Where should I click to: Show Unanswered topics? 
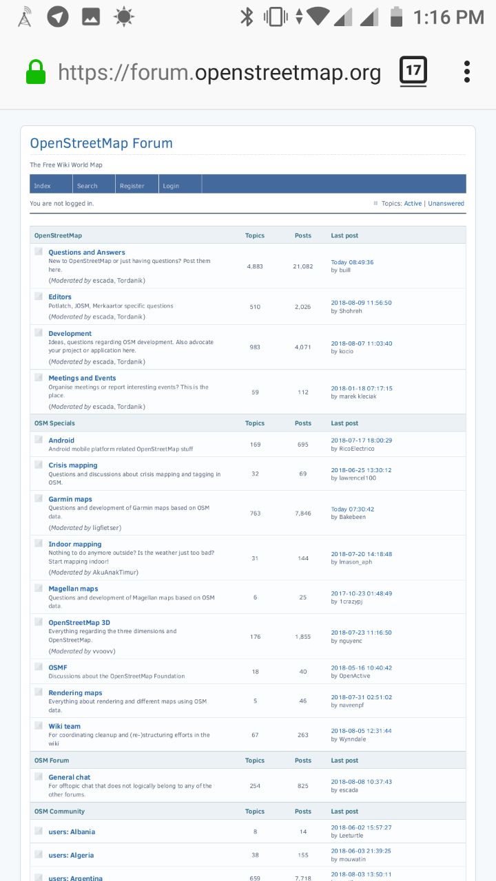[x=446, y=204]
